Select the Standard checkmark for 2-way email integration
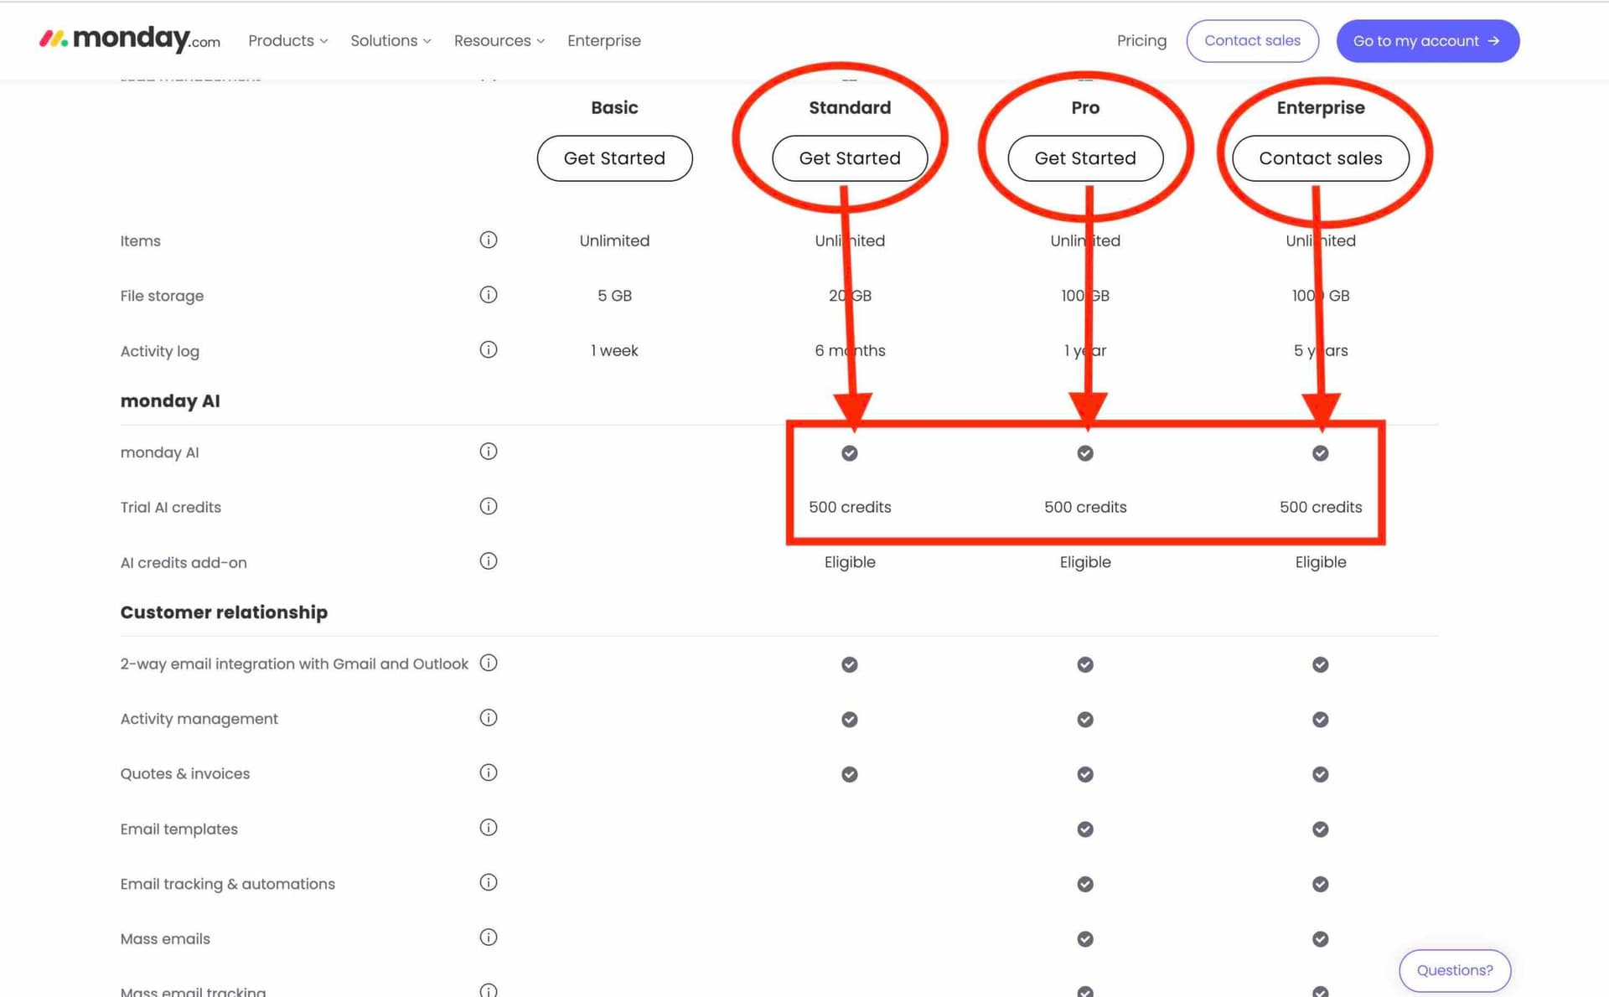The image size is (1609, 997). coord(849,664)
